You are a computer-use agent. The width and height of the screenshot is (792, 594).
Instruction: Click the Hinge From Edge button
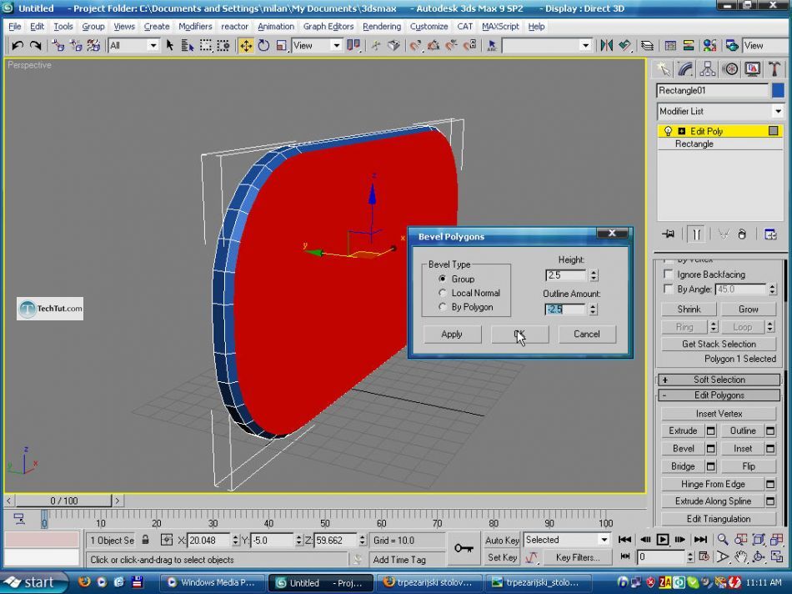coord(713,484)
